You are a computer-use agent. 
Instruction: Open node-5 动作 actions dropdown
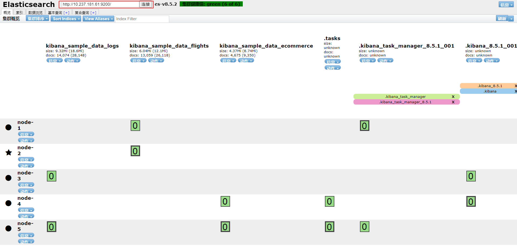pyautogui.click(x=26, y=241)
